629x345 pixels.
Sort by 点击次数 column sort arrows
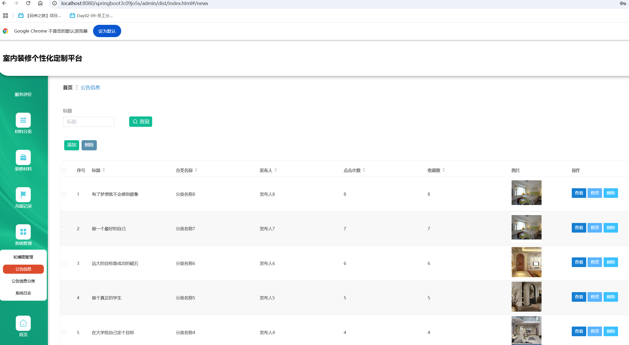point(364,170)
